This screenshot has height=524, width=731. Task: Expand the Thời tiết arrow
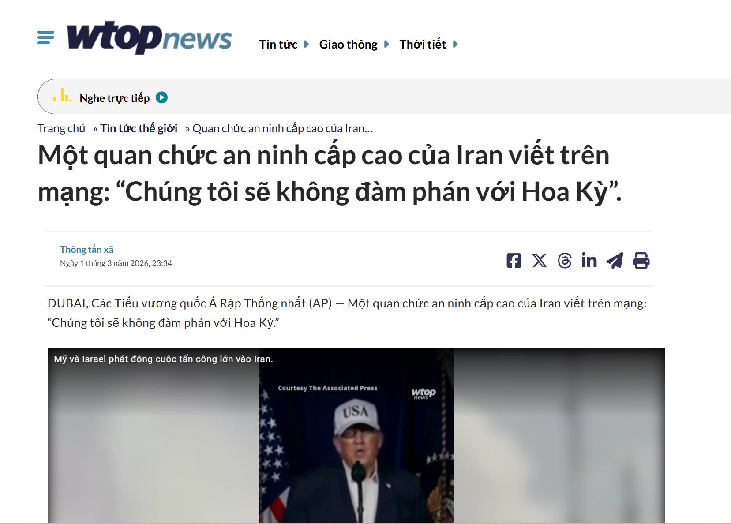pyautogui.click(x=455, y=44)
